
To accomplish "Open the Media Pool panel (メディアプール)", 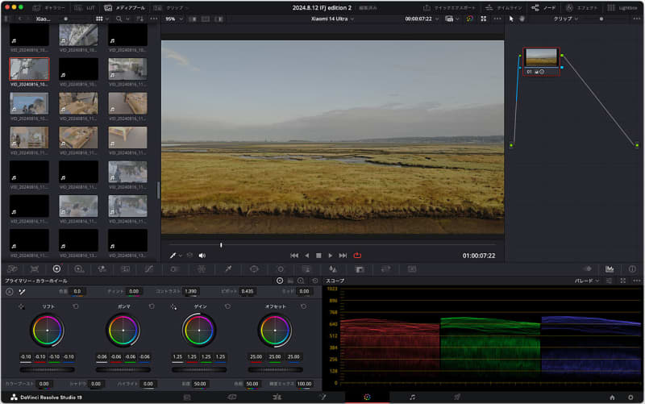I will 125,7.
